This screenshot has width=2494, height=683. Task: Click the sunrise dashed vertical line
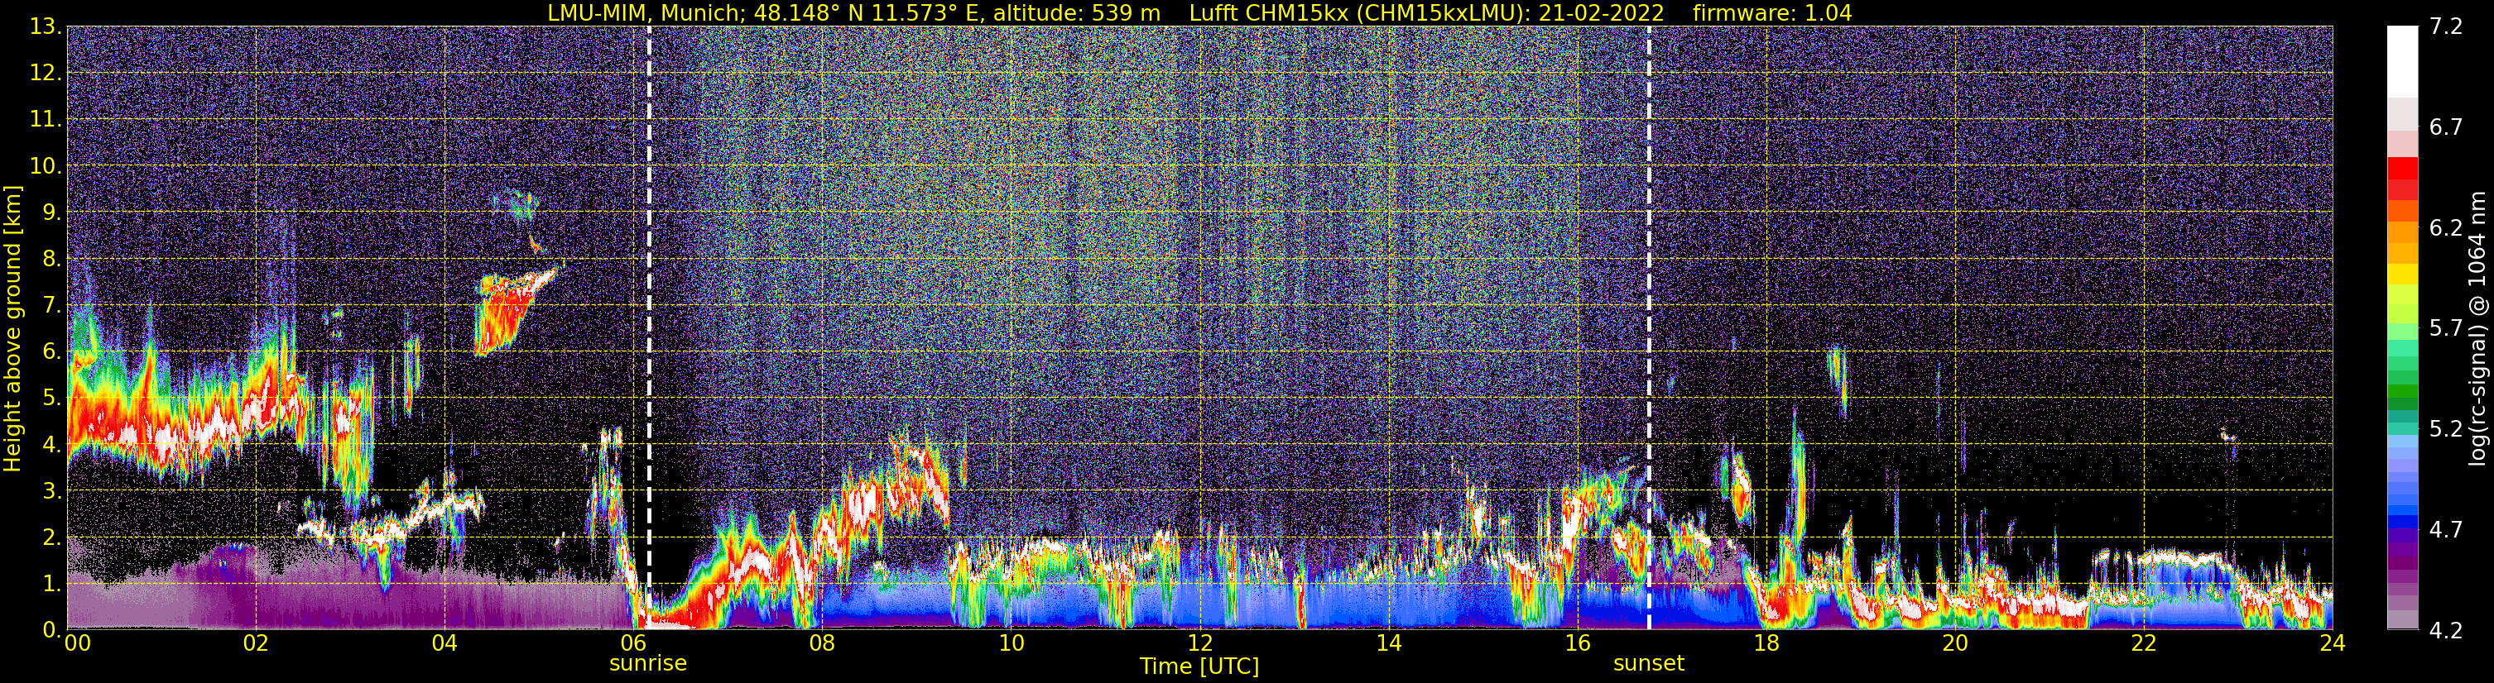pyautogui.click(x=649, y=327)
